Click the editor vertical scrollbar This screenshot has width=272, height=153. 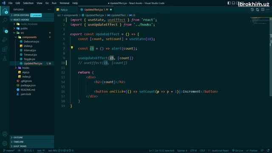(271, 57)
